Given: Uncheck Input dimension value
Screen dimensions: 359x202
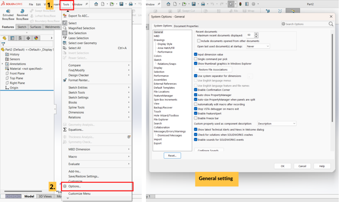Looking at the screenshot, I should pyautogui.click(x=196, y=54).
